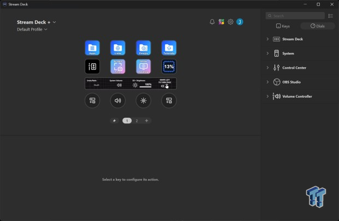Click the OBS Studio logo icon
Viewport: 339px width, 221px height.
pos(277,82)
